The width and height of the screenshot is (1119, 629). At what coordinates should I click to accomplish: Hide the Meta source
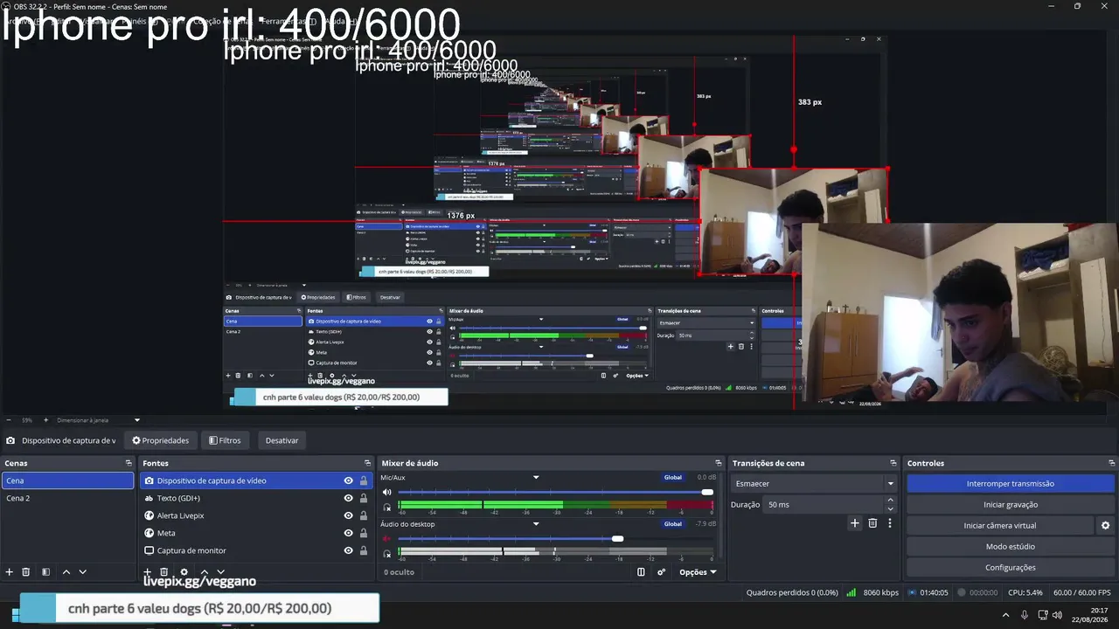349,533
